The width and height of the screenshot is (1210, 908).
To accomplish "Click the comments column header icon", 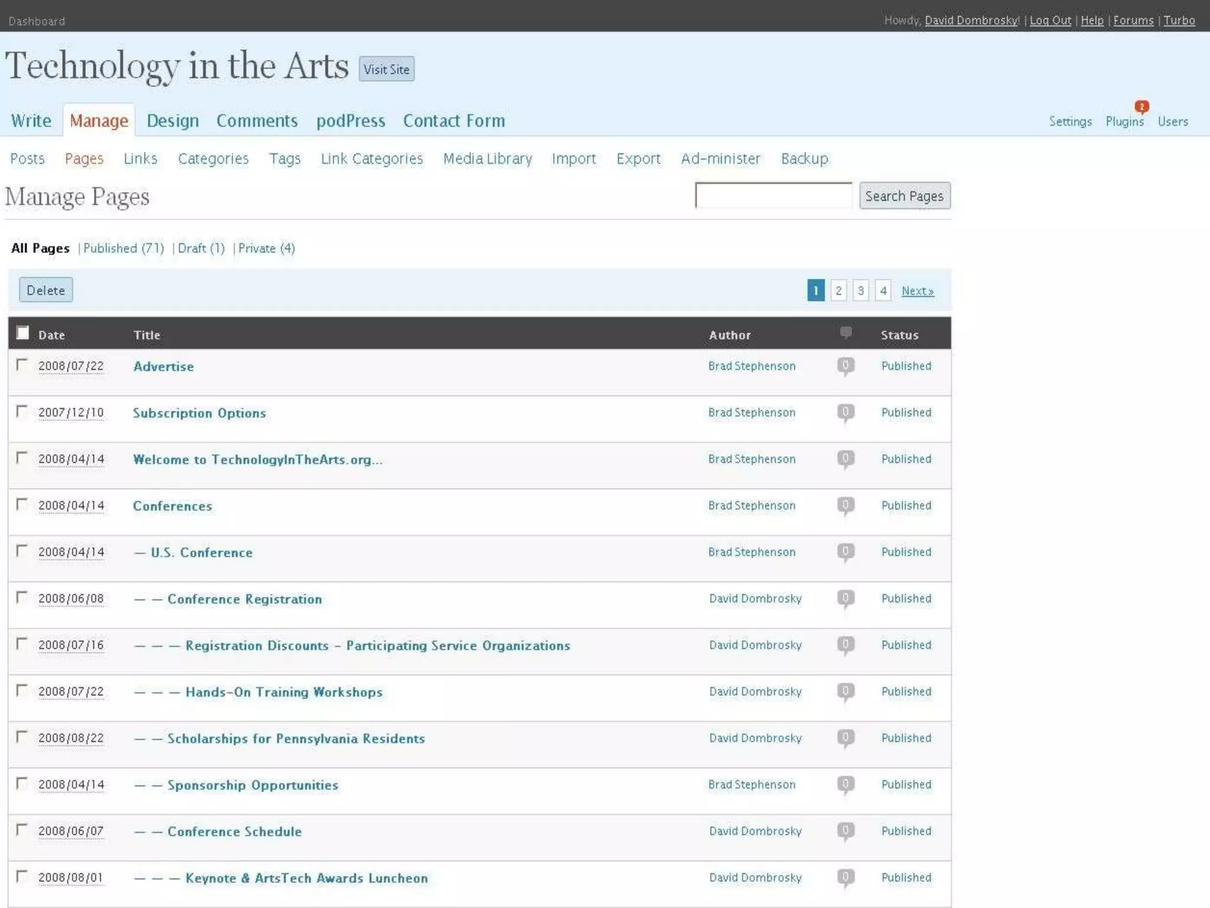I will [846, 333].
